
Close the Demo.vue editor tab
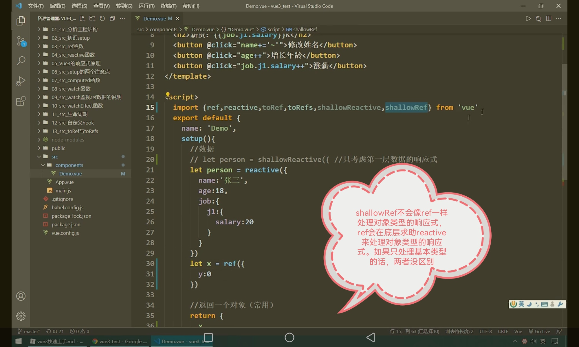[x=177, y=19]
